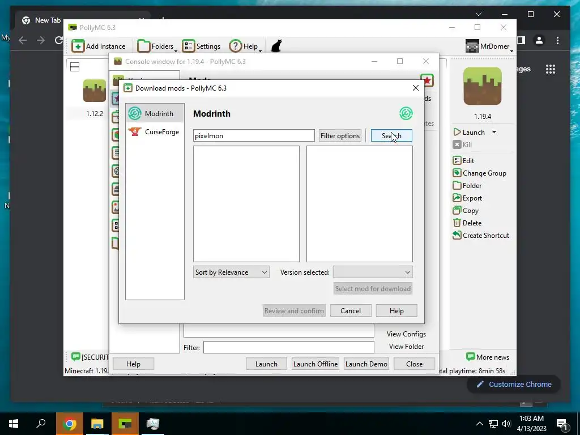Click the volume icon in system tray
The height and width of the screenshot is (435, 580).
click(506, 424)
